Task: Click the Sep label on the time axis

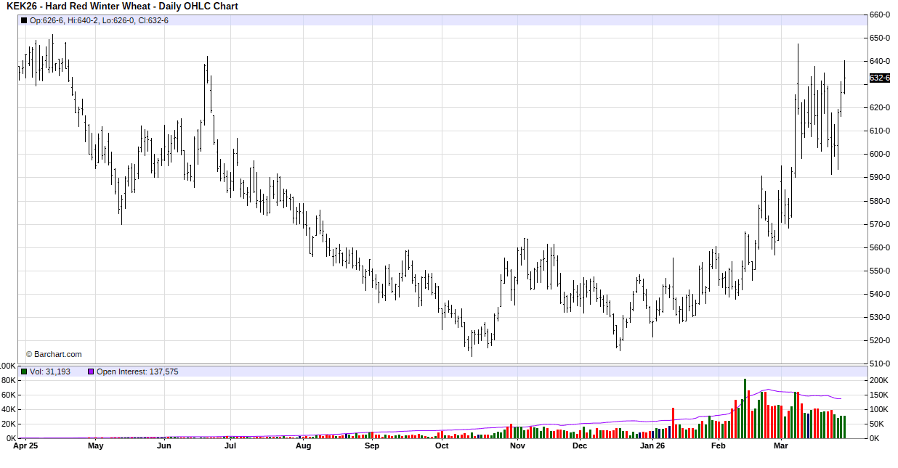Action: point(371,446)
